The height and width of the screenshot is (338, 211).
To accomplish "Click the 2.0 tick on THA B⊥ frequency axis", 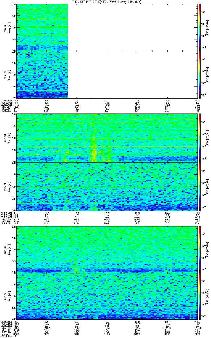I will coord(14,5).
